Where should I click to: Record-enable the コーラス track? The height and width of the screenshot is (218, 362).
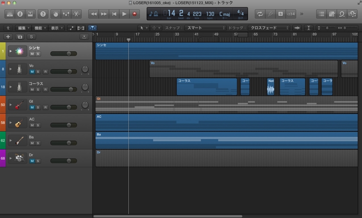click(46, 89)
